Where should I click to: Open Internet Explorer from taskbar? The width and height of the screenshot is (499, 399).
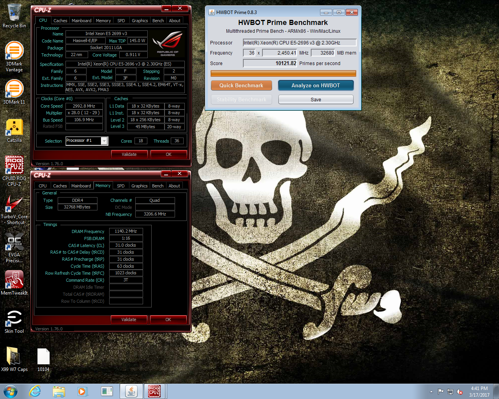click(x=35, y=391)
